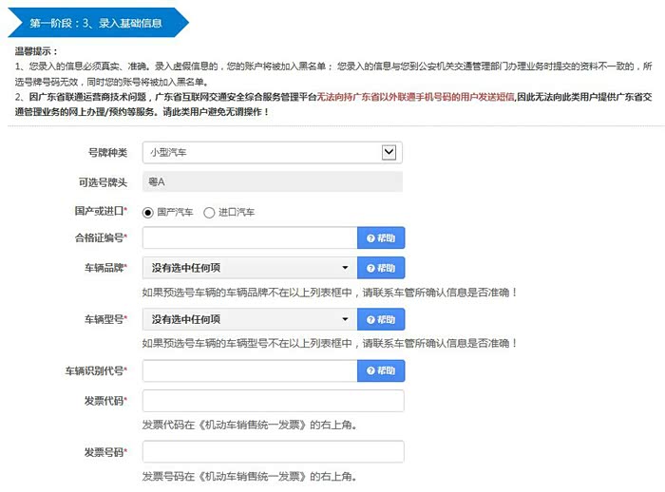Select the 国产汽车 radio button
The height and width of the screenshot is (492, 665).
(148, 212)
